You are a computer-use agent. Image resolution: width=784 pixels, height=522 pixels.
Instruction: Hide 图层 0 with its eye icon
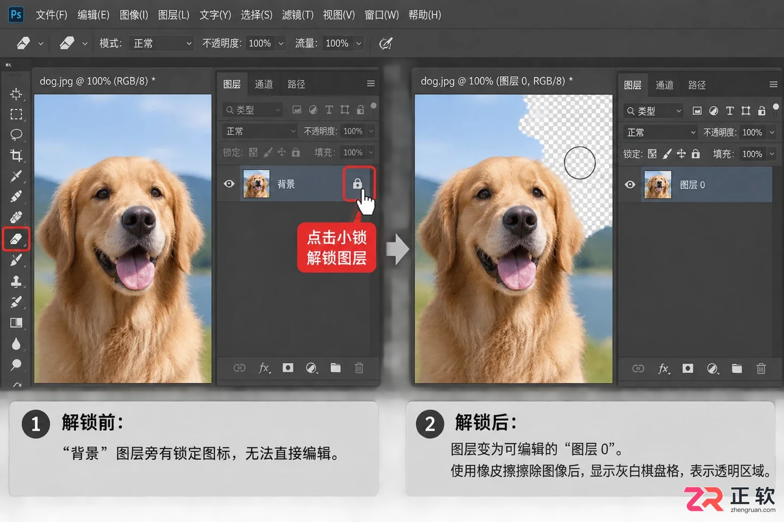[630, 184]
